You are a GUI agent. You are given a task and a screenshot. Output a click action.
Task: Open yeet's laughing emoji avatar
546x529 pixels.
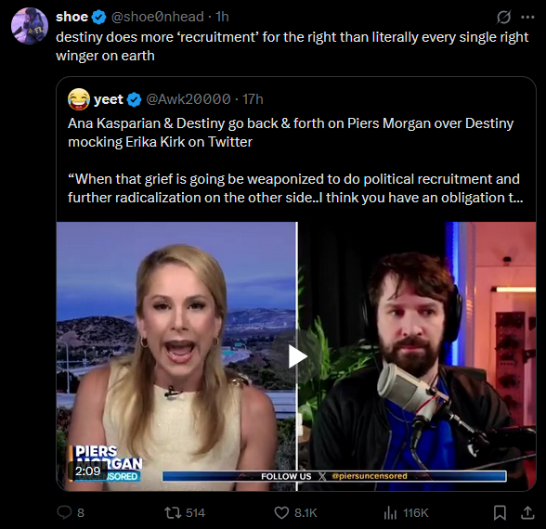79,99
